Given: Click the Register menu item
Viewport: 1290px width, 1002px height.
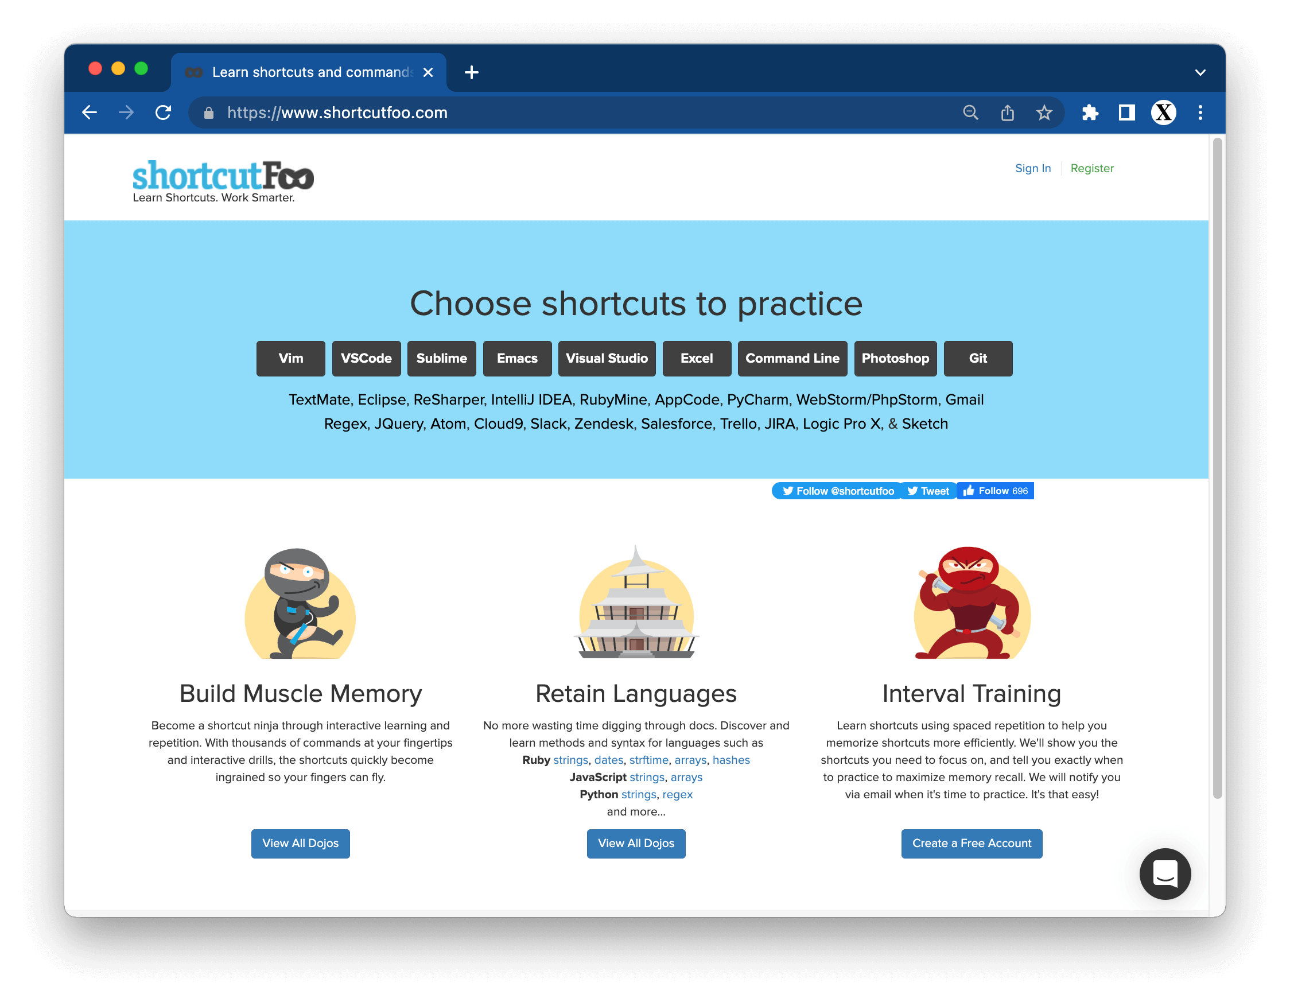Looking at the screenshot, I should (x=1092, y=169).
